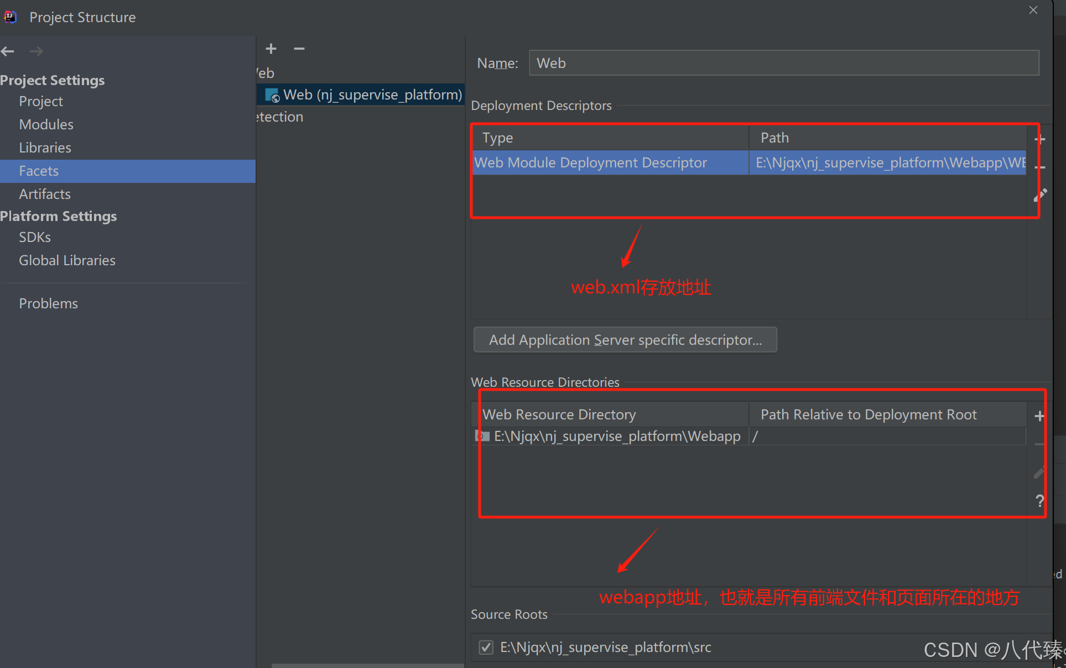Click Add Application Server specific descriptor button
Screen dimensions: 1066x668
(625, 340)
